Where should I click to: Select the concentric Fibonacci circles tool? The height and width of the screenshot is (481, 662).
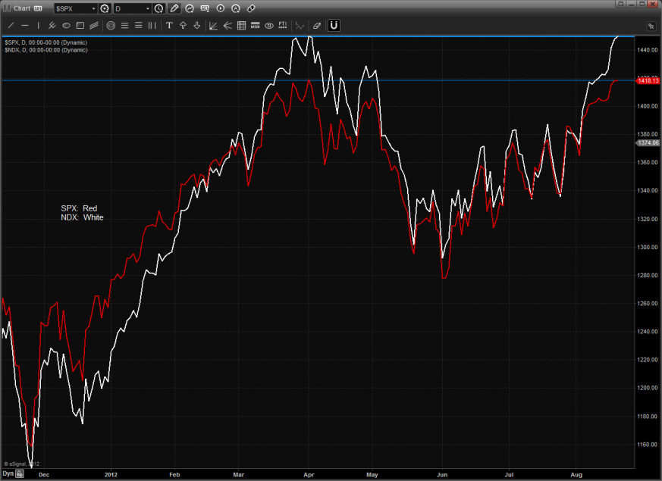coord(111,26)
